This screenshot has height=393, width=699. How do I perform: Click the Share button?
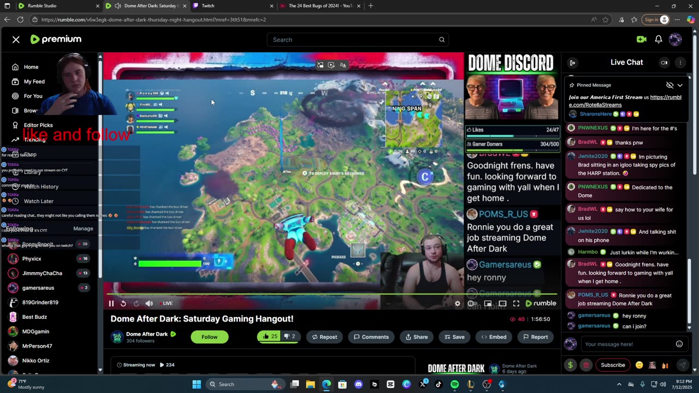pos(416,337)
